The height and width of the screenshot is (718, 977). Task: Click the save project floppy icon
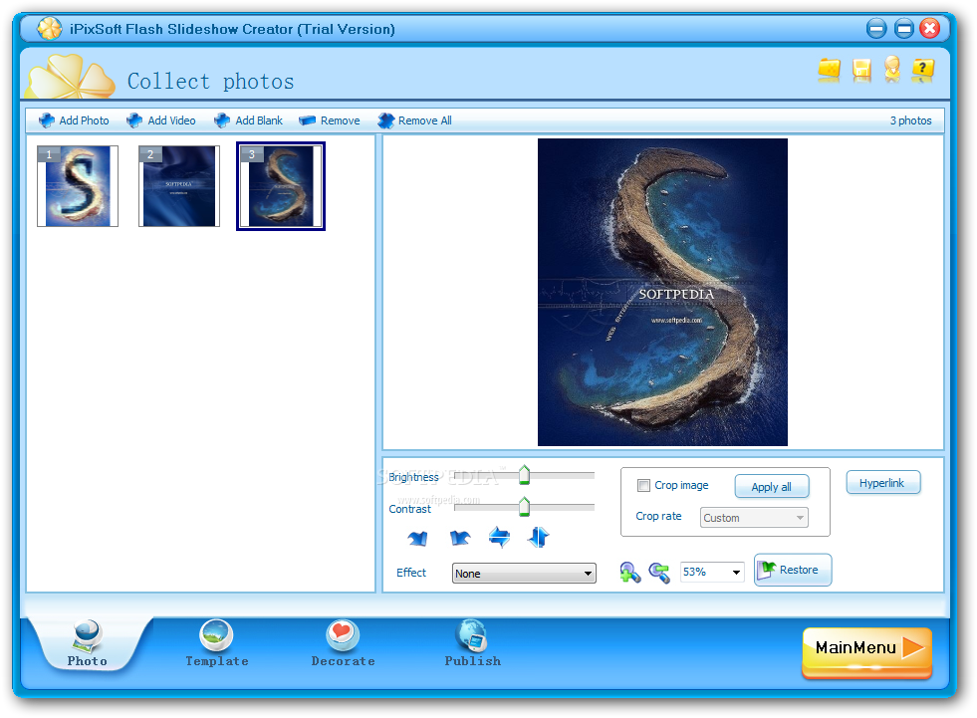tap(861, 71)
